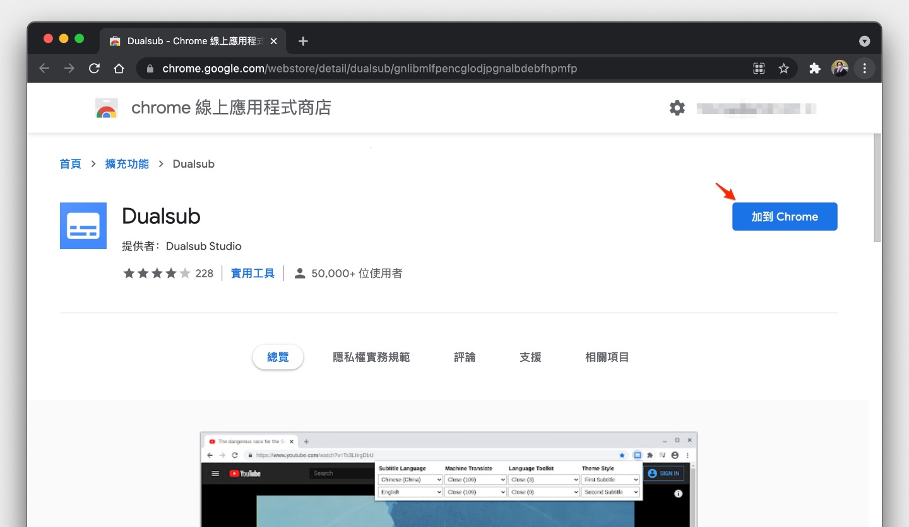
Task: Click the HTTPS lock icon in address bar
Action: 150,68
